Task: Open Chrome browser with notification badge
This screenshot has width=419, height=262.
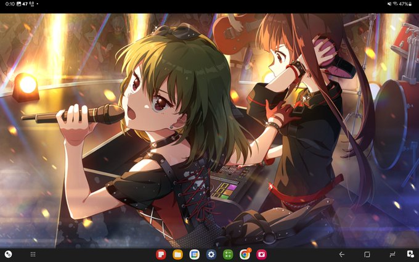Action: [245, 254]
